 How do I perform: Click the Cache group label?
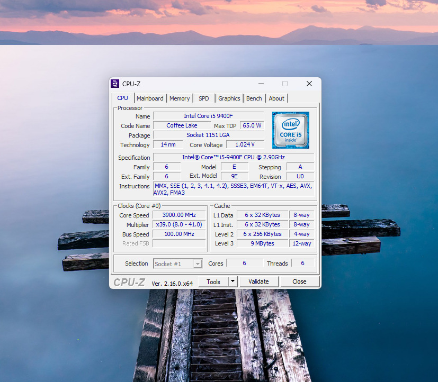coord(222,206)
